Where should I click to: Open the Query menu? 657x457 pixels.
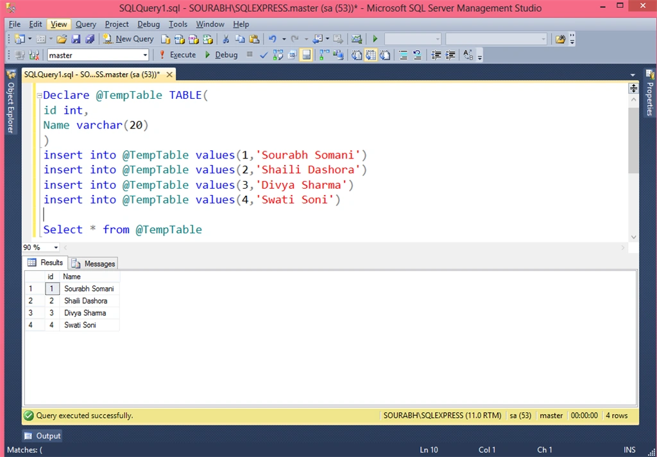tap(85, 24)
